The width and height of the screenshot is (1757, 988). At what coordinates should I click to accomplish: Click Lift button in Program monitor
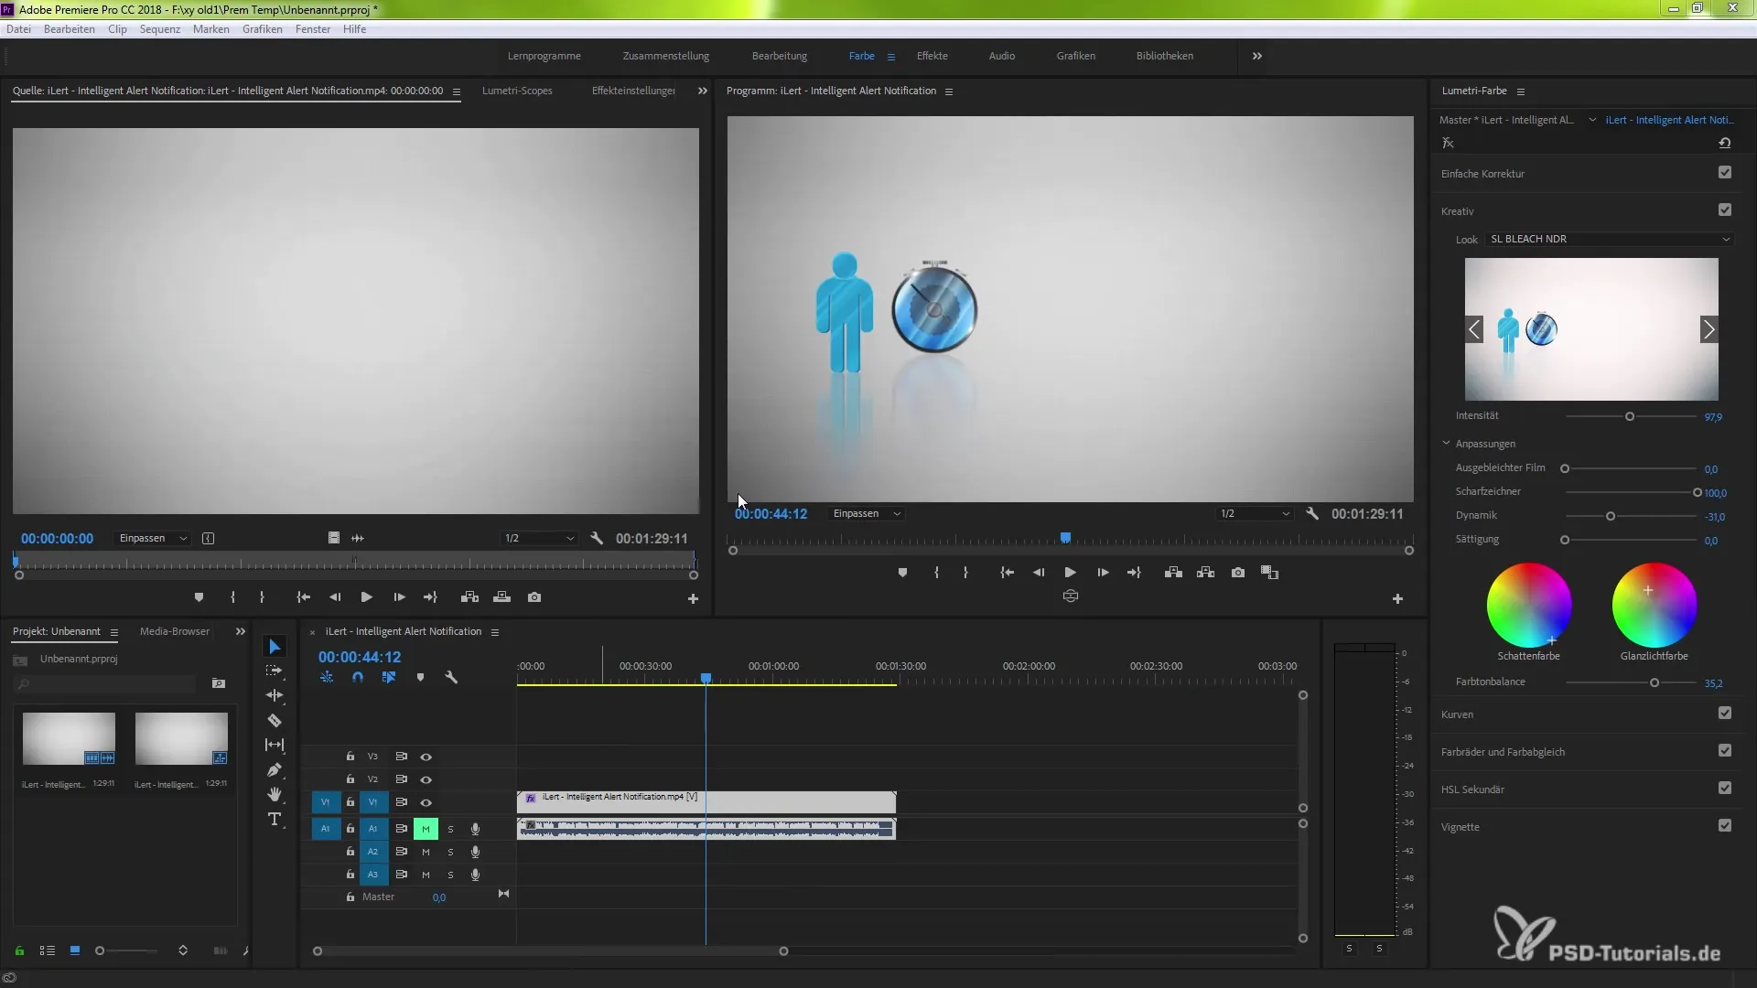tap(1173, 573)
